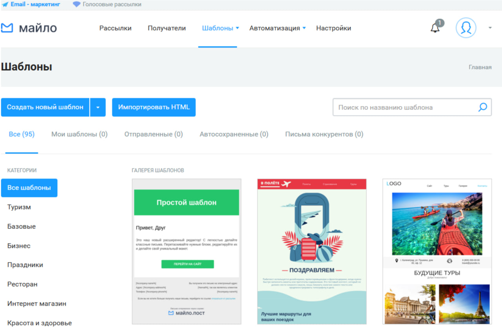
Task: Open the Простой шаблон template thumbnail
Action: 186,252
